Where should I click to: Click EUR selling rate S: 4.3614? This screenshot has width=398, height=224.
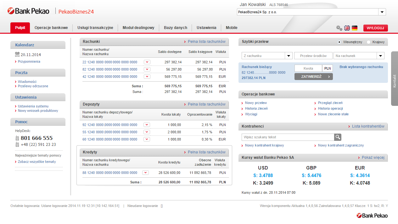coord(360,175)
